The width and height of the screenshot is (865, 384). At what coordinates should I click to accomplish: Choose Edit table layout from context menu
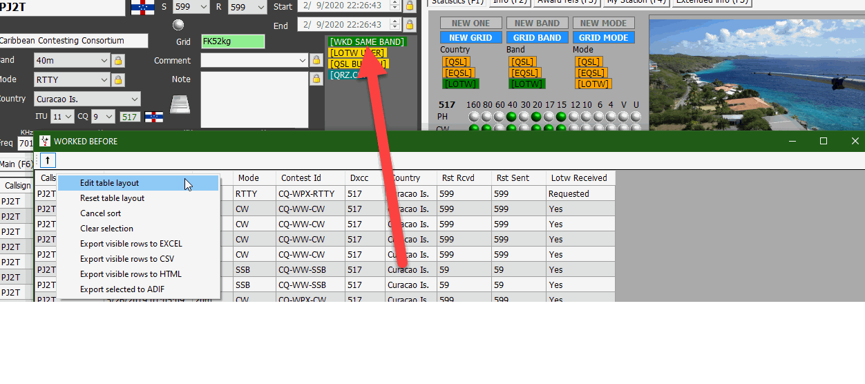(x=138, y=183)
